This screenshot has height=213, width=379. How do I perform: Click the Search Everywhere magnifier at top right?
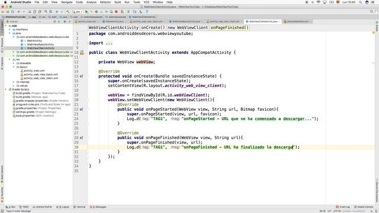click(x=371, y=11)
